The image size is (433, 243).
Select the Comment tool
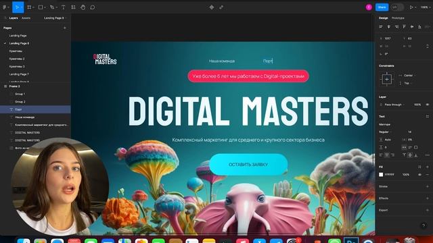tap(93, 7)
